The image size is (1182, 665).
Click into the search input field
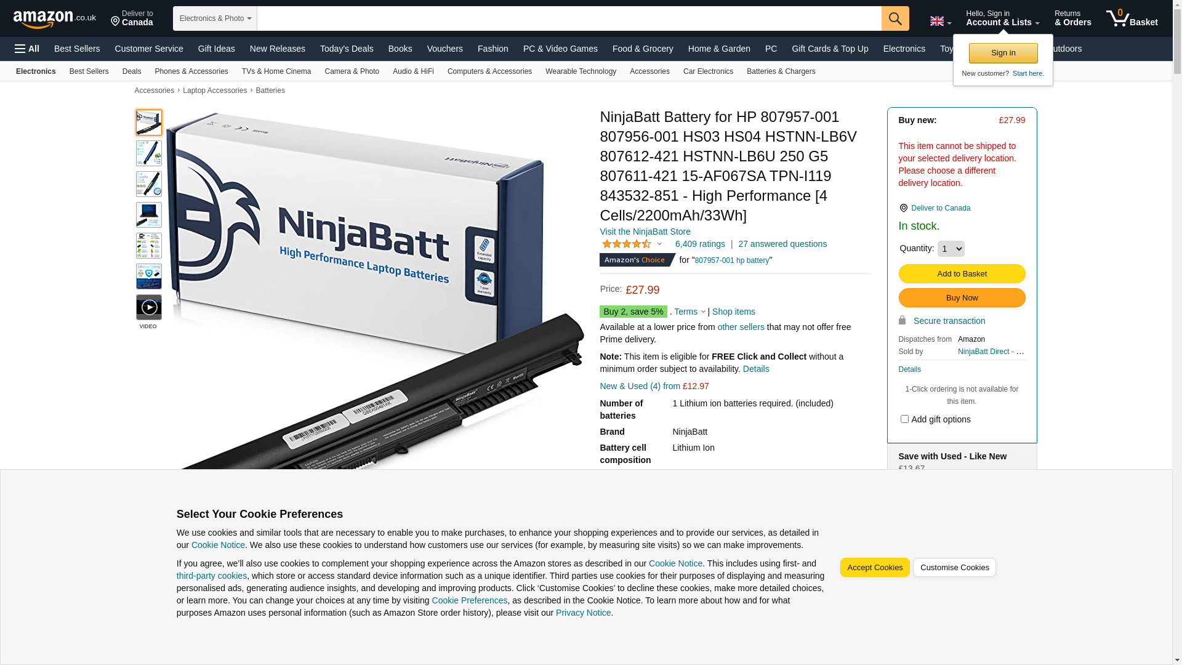pyautogui.click(x=569, y=18)
